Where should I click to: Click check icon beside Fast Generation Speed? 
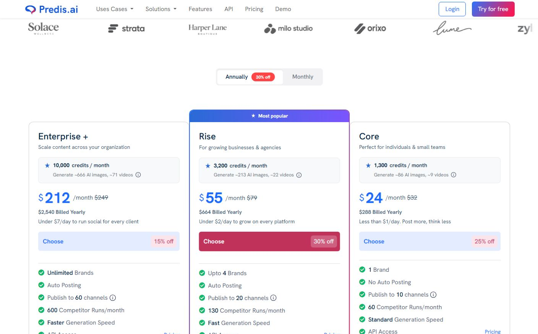tap(202, 323)
